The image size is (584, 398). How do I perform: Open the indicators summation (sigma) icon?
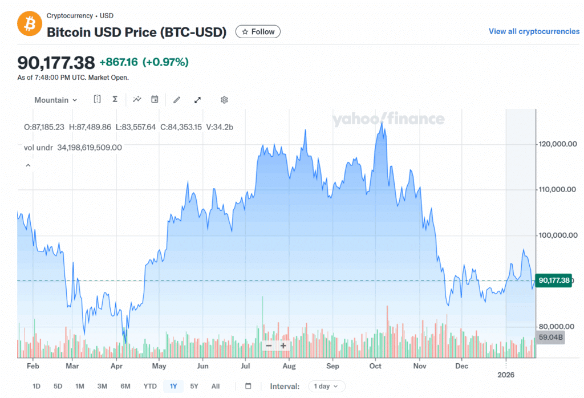pyautogui.click(x=115, y=99)
